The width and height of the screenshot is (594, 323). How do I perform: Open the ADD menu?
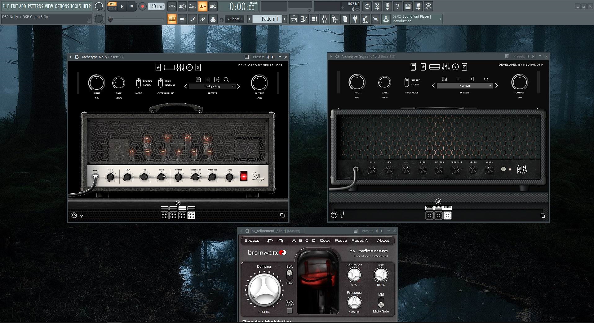click(x=23, y=6)
